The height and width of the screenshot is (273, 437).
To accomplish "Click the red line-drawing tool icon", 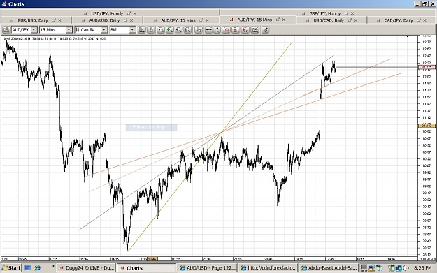I will click(245, 30).
